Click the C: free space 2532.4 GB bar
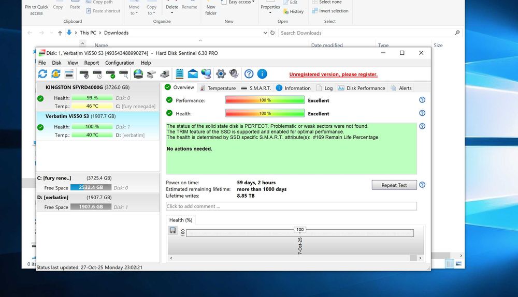 pyautogui.click(x=91, y=187)
